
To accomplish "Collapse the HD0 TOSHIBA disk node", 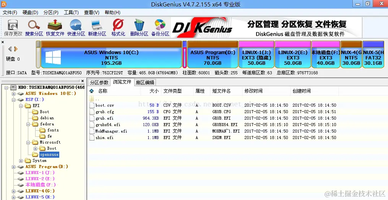I will click(6, 88).
